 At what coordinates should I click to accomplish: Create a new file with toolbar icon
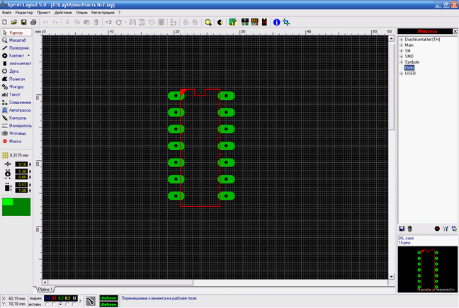coord(5,22)
